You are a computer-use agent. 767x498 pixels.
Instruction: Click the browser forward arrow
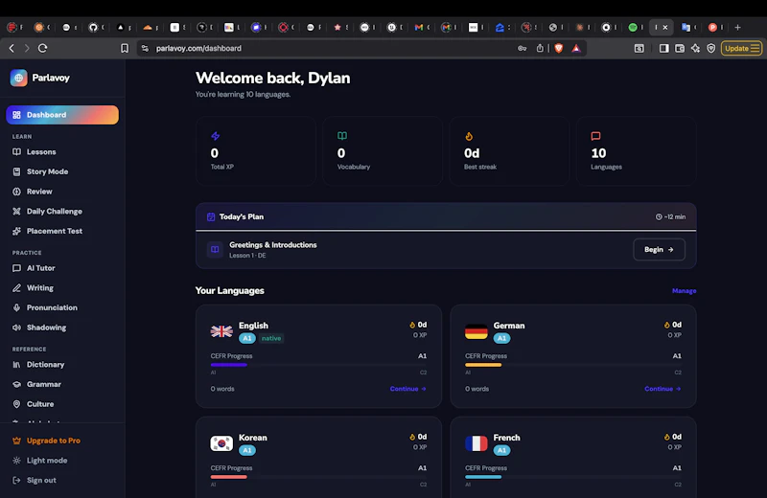point(27,48)
